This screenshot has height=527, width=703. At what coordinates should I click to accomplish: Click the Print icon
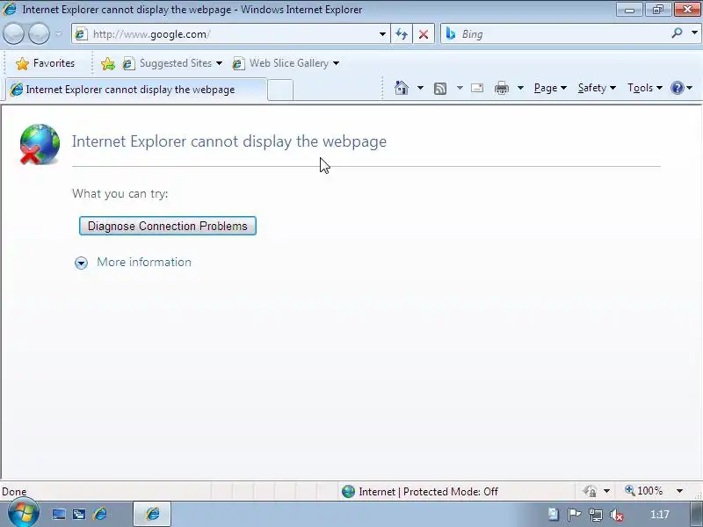pos(501,88)
